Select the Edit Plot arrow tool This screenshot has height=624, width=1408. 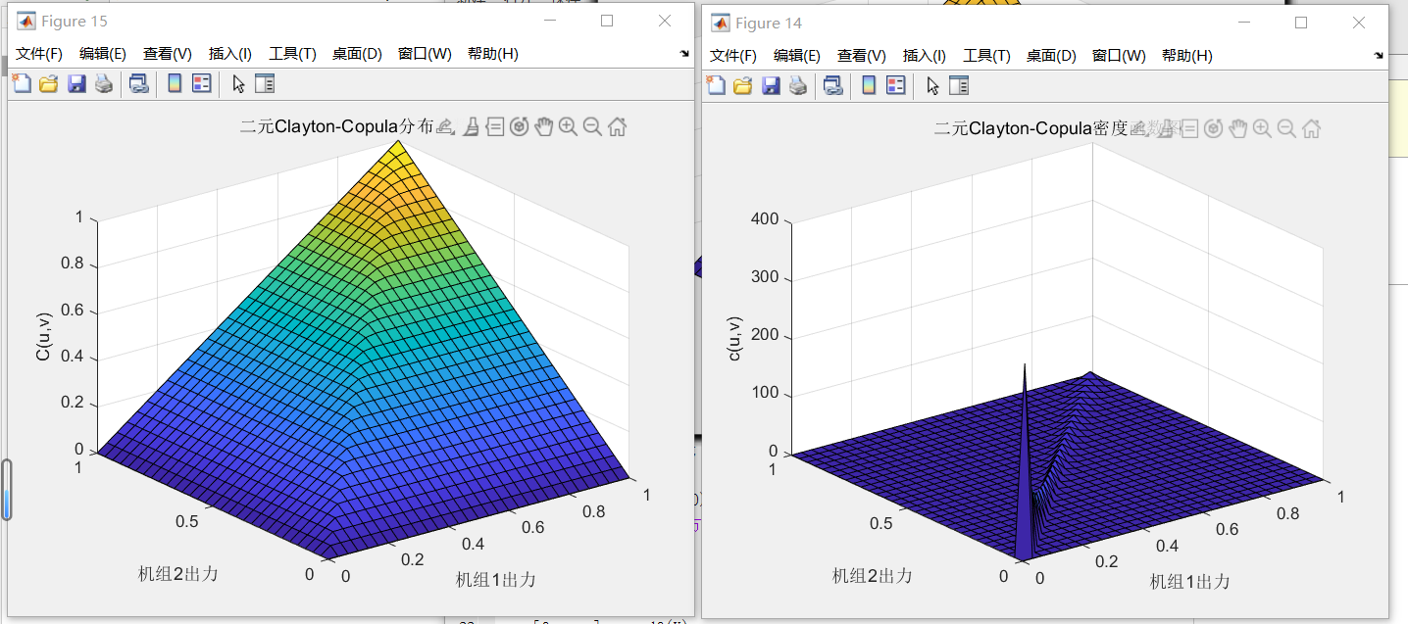(237, 84)
